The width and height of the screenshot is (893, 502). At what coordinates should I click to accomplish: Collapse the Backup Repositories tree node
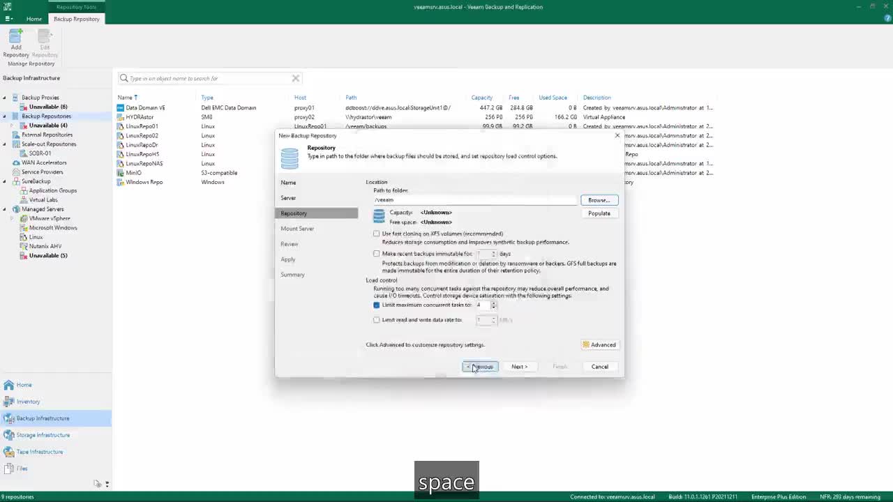(5, 116)
